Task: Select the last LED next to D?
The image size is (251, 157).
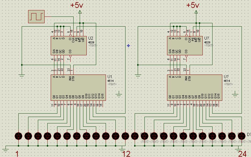Action: coord(242,136)
